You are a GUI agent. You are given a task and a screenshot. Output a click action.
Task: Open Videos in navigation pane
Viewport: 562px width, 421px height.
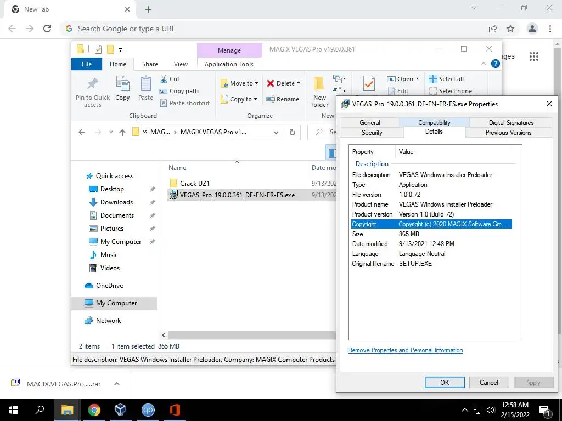(x=110, y=268)
